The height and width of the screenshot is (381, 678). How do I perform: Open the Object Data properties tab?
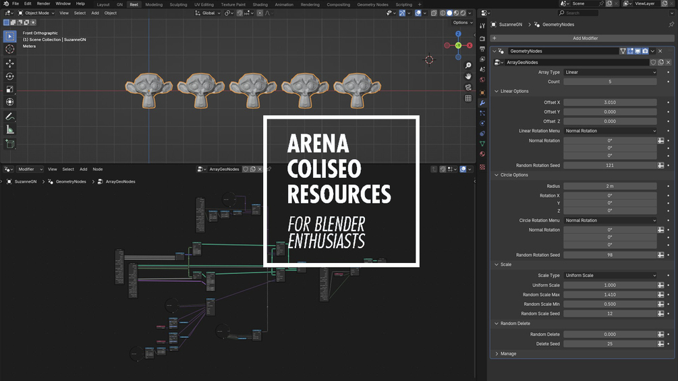click(482, 144)
